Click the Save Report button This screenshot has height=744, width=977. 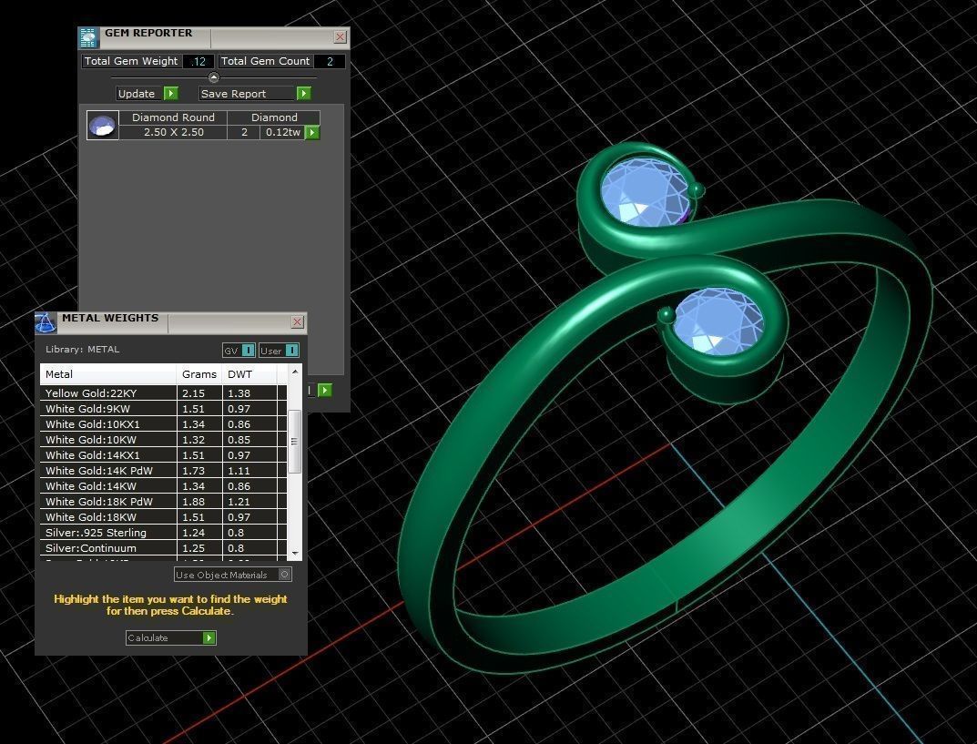coord(255,94)
